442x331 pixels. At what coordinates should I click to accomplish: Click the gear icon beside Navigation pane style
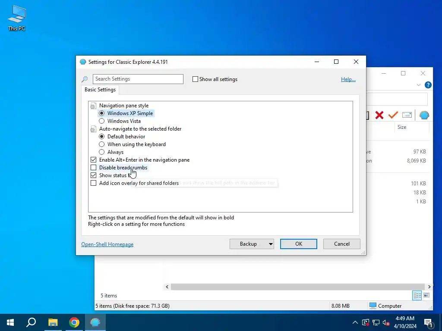click(93, 106)
